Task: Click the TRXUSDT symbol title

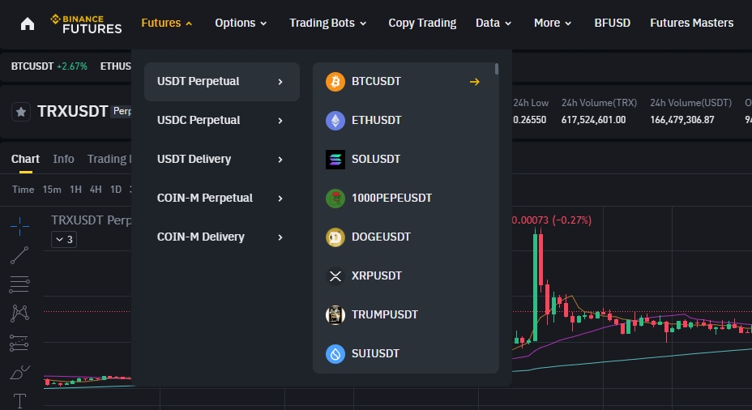Action: [72, 111]
